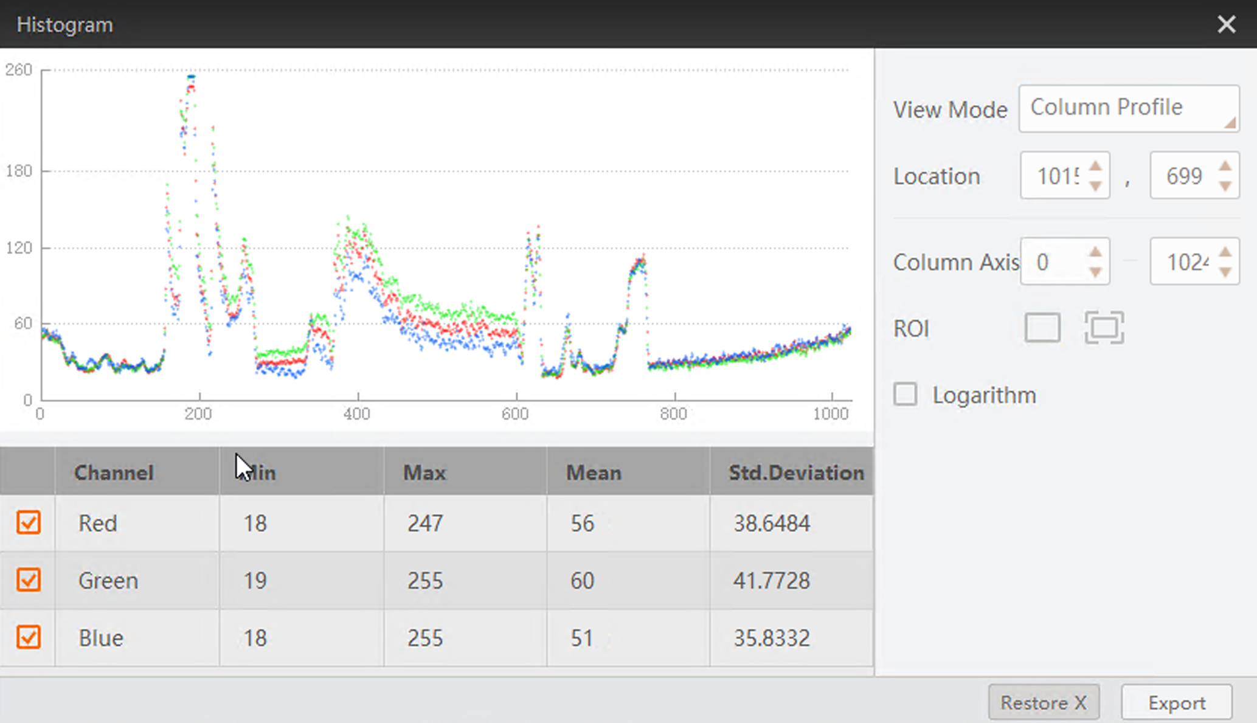Viewport: 1257px width, 723px height.
Task: Uncheck the Red channel checkbox
Action: tap(29, 522)
